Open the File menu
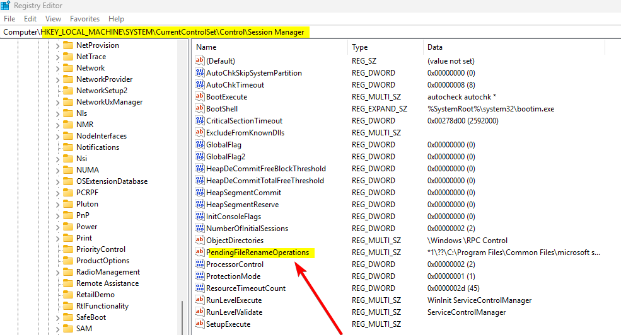Screen dimensions: 621x335 pyautogui.click(x=9, y=19)
